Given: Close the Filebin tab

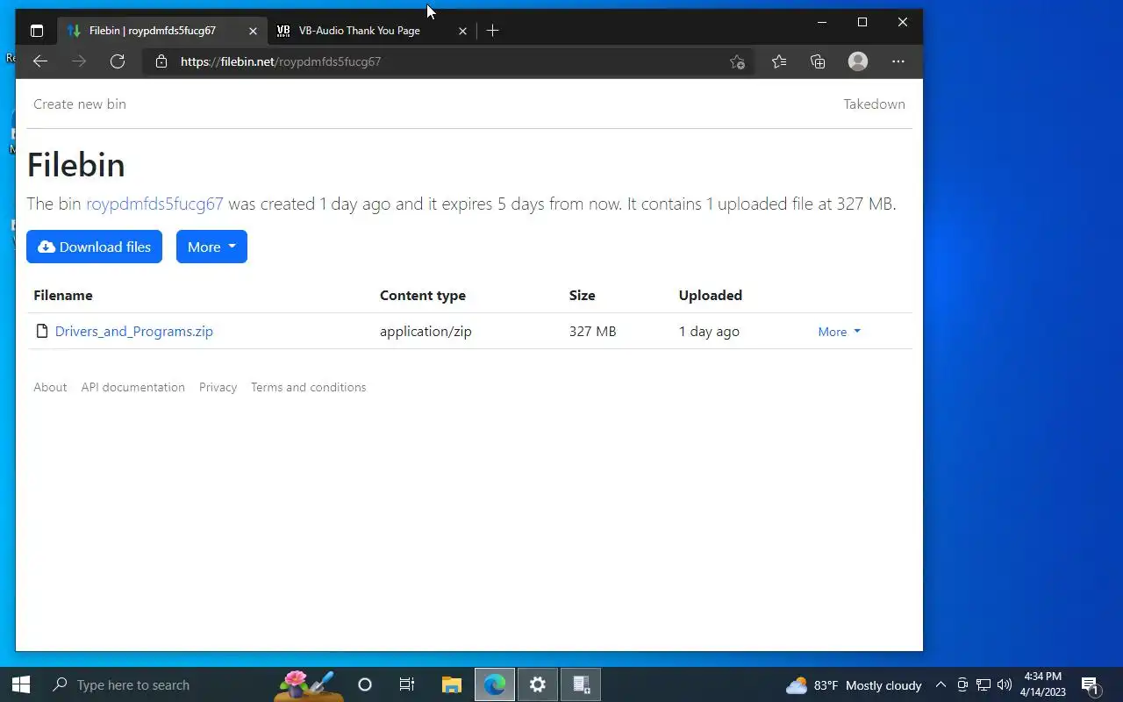Looking at the screenshot, I should click(x=253, y=31).
